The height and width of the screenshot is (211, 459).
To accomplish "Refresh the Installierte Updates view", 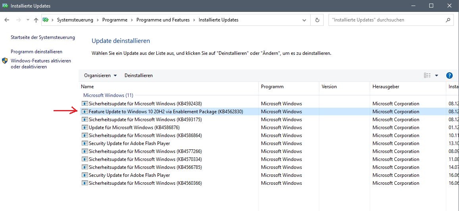I will 317,20.
